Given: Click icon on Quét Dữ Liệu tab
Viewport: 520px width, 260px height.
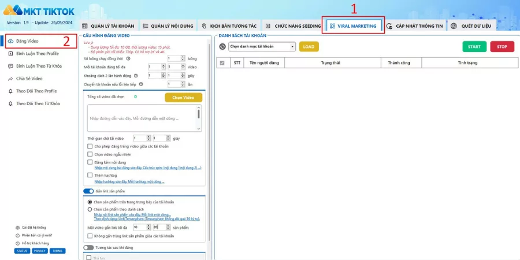Looking at the screenshot, I should [454, 26].
